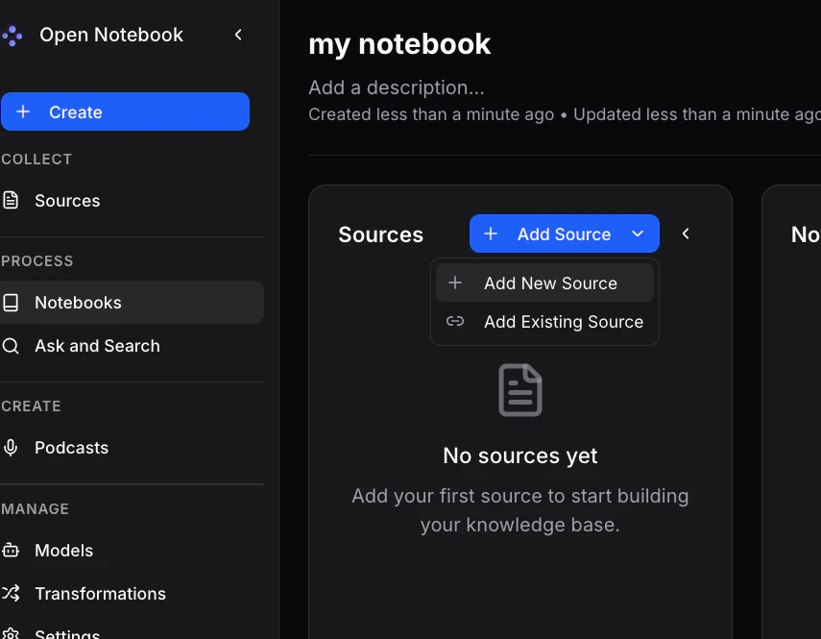Go to Ask and Search
The height and width of the screenshot is (639, 821).
132,346
